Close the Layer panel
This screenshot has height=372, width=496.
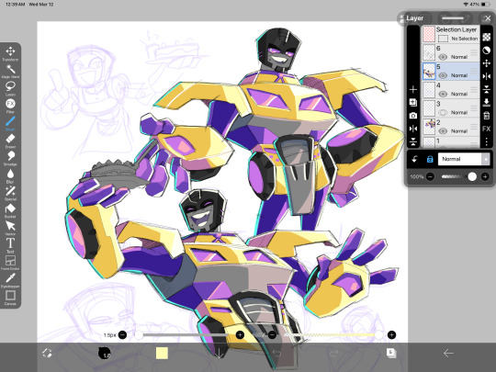pos(488,18)
